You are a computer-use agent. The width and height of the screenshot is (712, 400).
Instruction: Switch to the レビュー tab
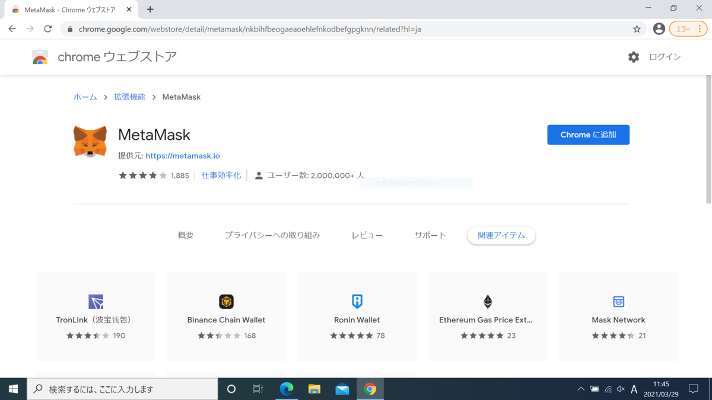click(367, 235)
